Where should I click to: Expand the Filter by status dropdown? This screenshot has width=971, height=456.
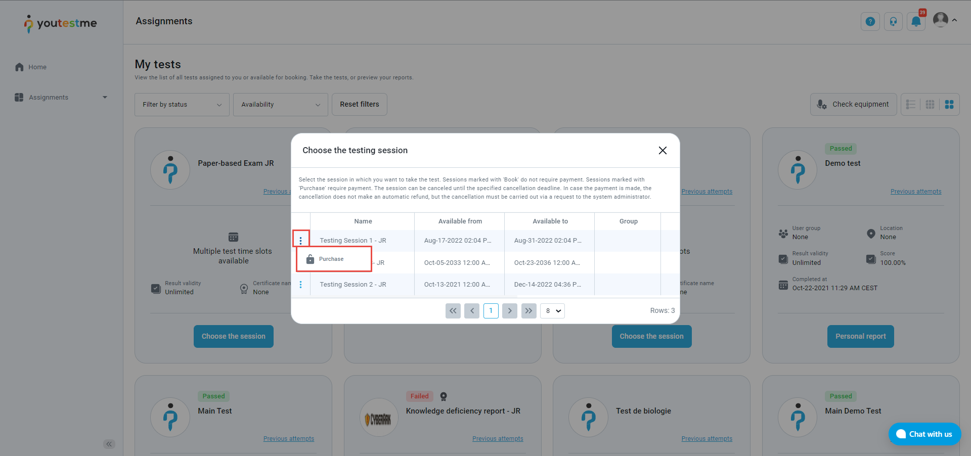tap(182, 105)
